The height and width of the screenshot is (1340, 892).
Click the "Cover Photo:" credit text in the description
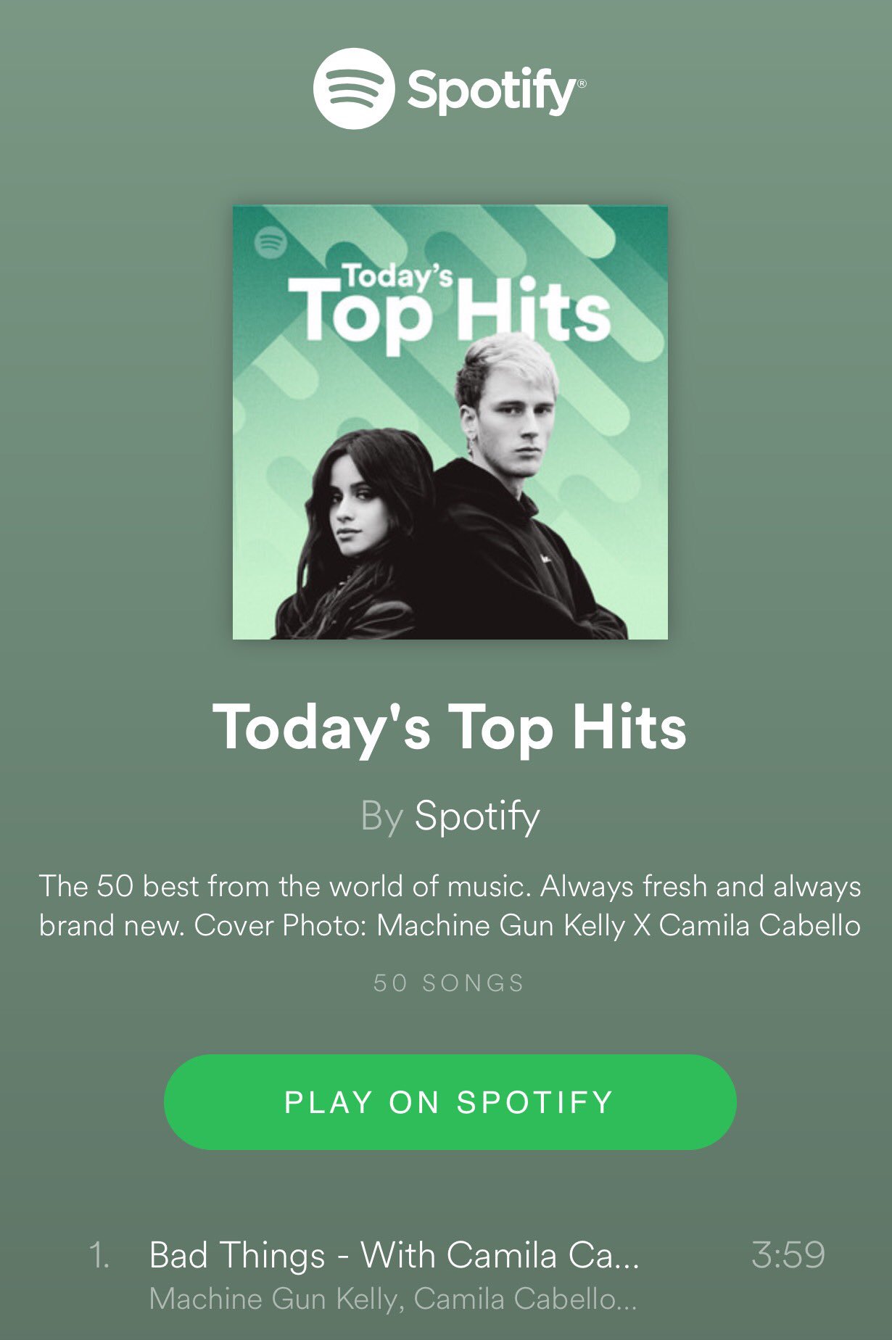click(x=281, y=925)
